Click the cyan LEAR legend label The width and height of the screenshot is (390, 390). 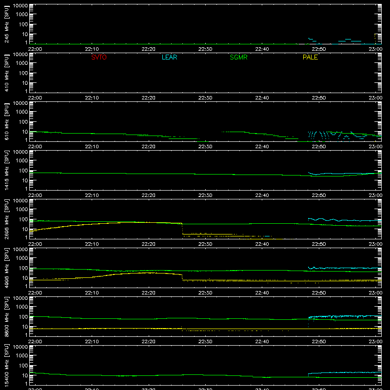169,57
